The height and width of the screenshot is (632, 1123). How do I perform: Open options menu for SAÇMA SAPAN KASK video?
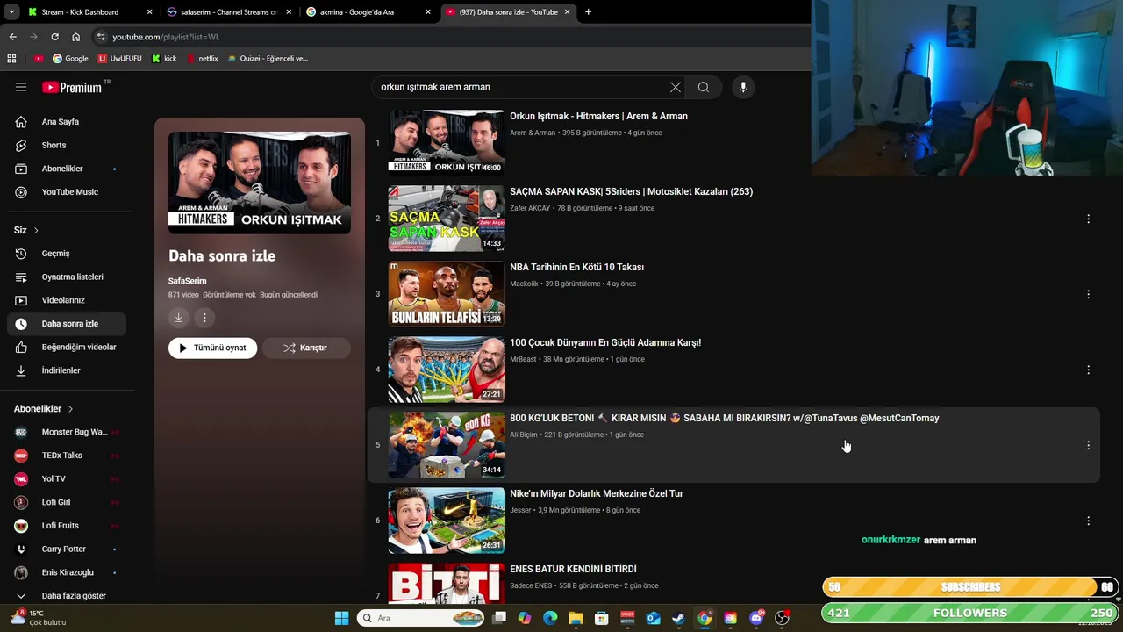click(1088, 219)
